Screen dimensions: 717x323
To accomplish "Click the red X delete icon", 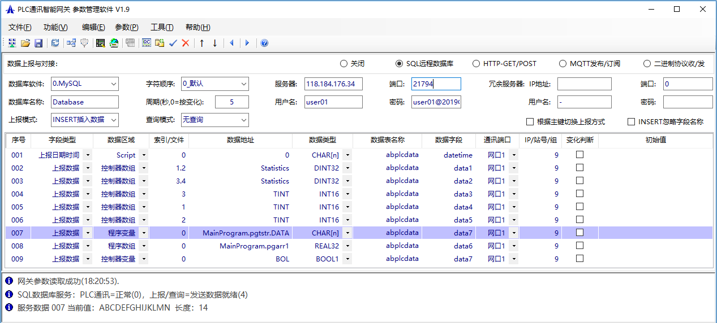I will [x=186, y=43].
